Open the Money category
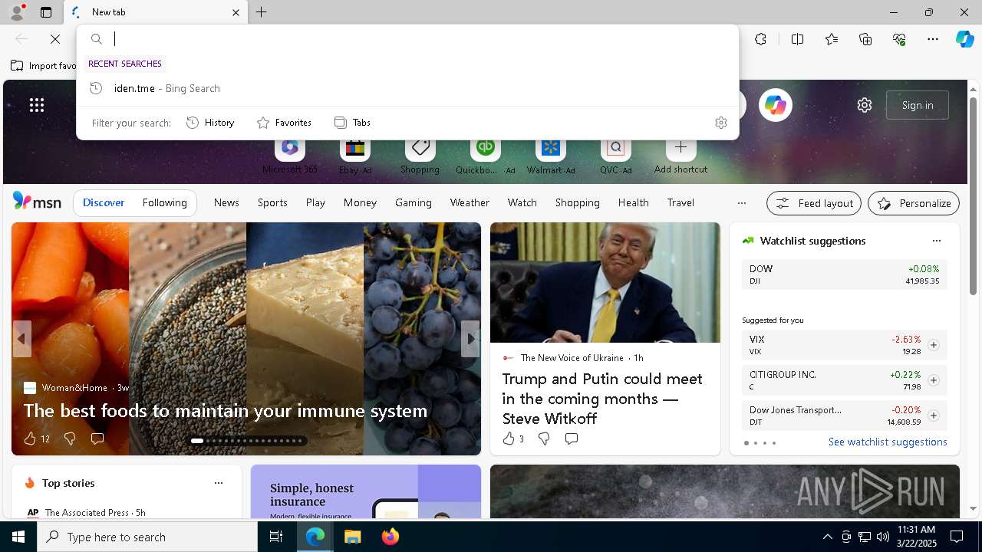Viewport: 982px width, 552px height. click(x=360, y=202)
